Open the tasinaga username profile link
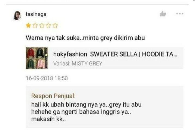Viewport: 195px width, 131px height. (x=36, y=14)
